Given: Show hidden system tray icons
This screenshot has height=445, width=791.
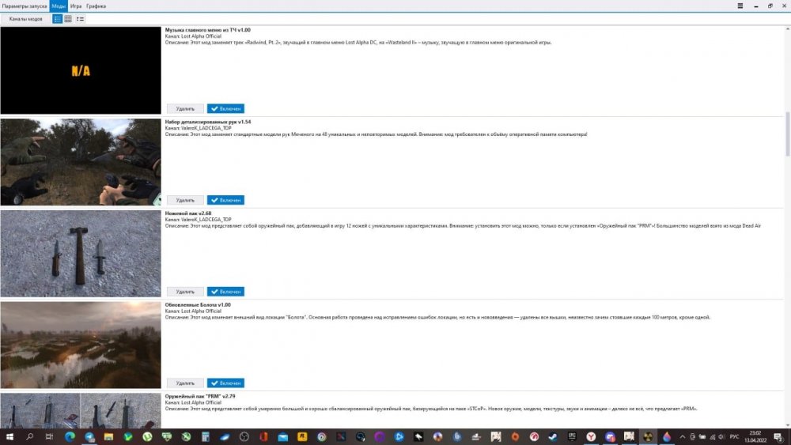Looking at the screenshot, I should tap(683, 437).
